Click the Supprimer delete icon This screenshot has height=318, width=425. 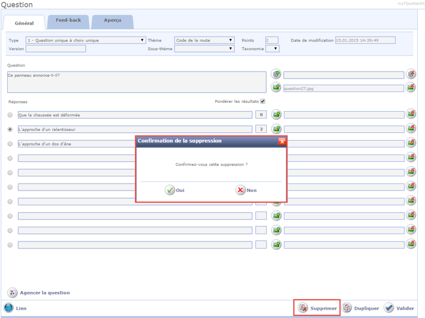[303, 308]
